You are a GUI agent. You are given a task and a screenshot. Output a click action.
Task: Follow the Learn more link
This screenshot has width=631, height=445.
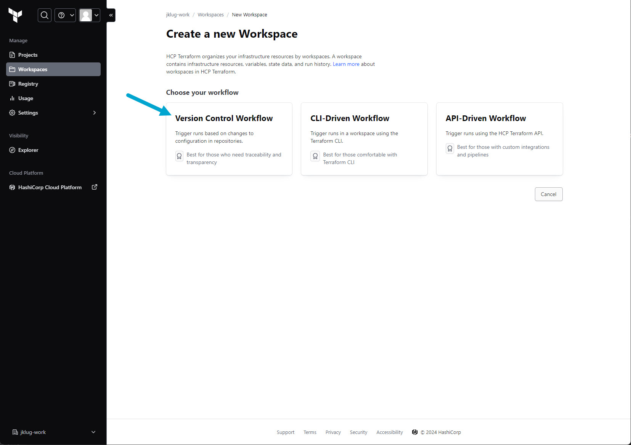pos(346,64)
